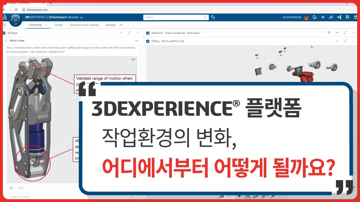Maximize the 3DPlay widget
Image resolution: width=360 pixels, height=202 pixels.
(x=345, y=41)
